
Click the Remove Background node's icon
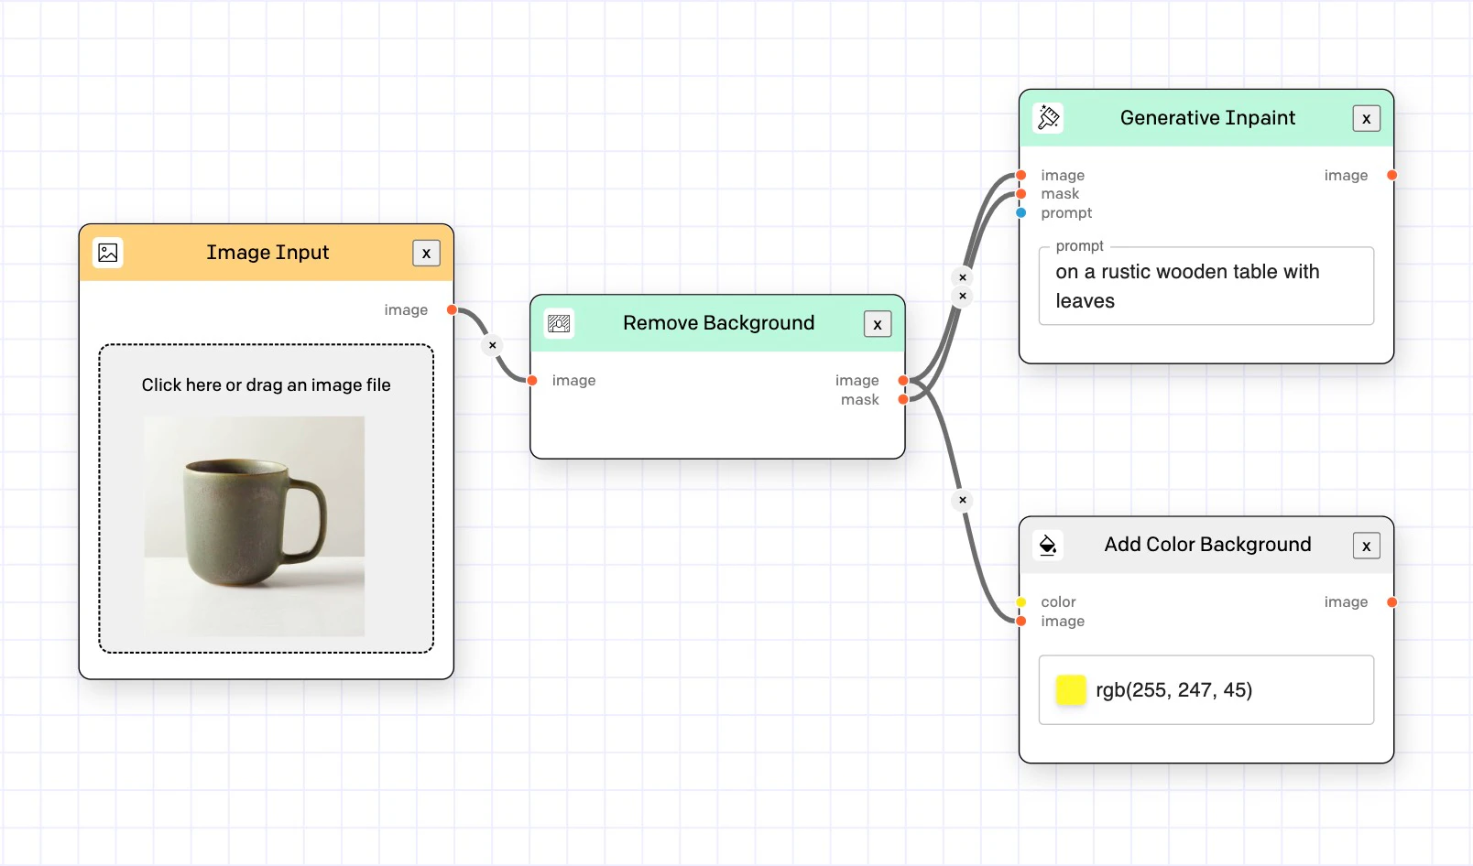tap(558, 323)
